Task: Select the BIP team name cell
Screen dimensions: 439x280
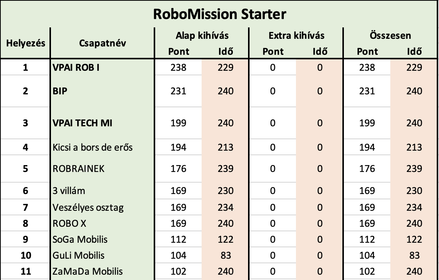Action: point(102,91)
